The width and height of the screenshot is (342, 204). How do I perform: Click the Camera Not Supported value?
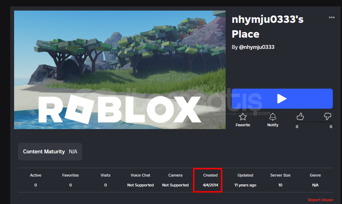175,185
